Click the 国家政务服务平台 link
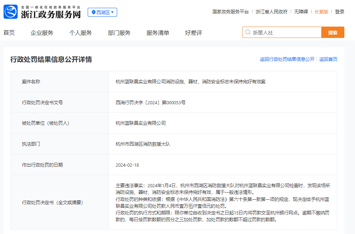 click(230, 12)
